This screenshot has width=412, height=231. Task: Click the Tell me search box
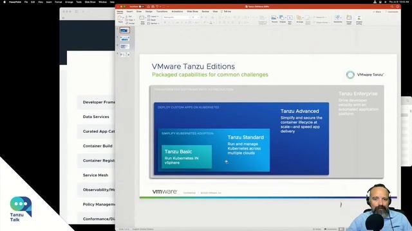[226, 12]
